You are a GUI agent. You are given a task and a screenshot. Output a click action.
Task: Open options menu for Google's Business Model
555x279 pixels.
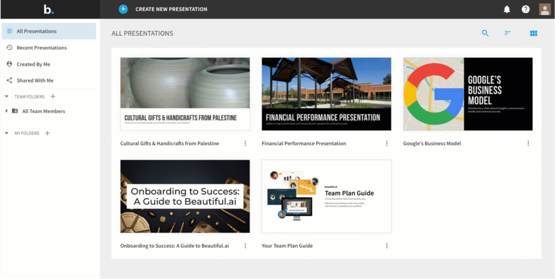[528, 144]
